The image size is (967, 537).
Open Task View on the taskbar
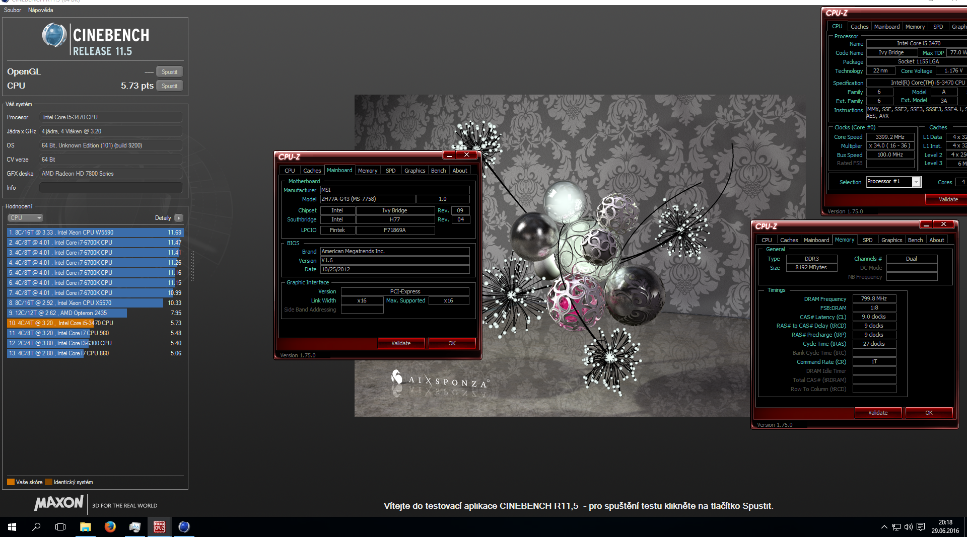(x=60, y=527)
